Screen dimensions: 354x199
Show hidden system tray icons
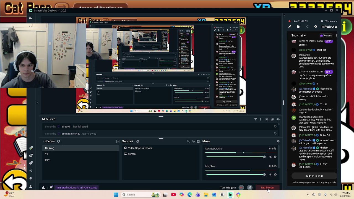308,195
